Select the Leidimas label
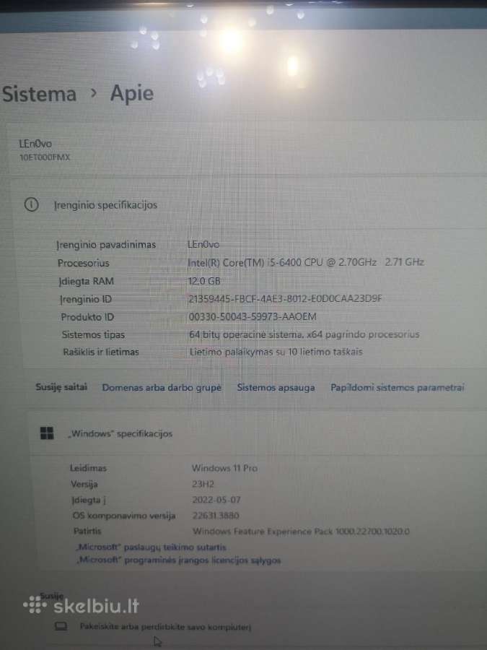 (x=88, y=468)
